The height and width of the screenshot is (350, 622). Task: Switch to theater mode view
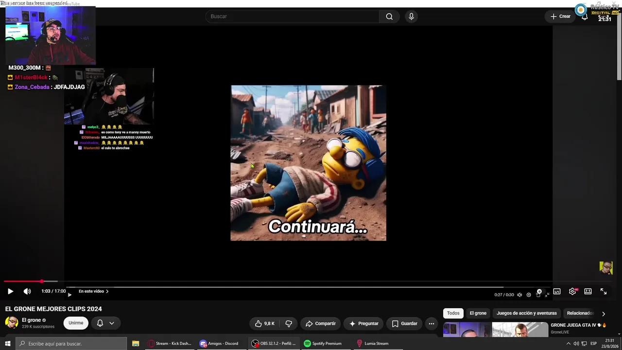[x=588, y=291]
